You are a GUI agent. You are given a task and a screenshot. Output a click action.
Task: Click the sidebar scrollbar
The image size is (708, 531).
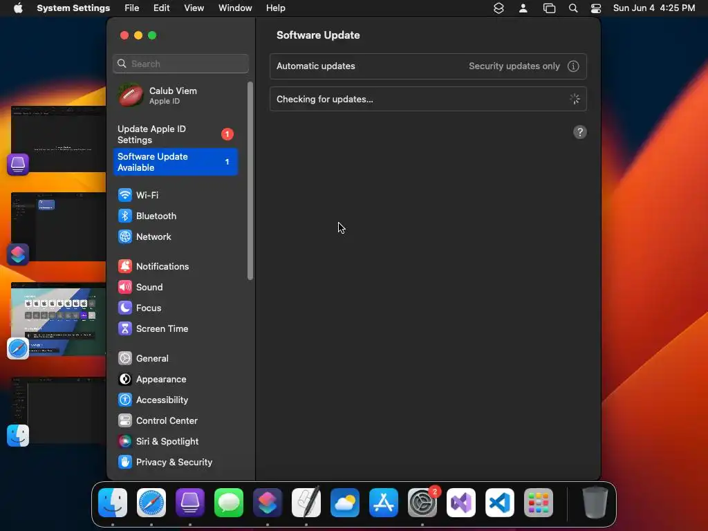tap(250, 180)
